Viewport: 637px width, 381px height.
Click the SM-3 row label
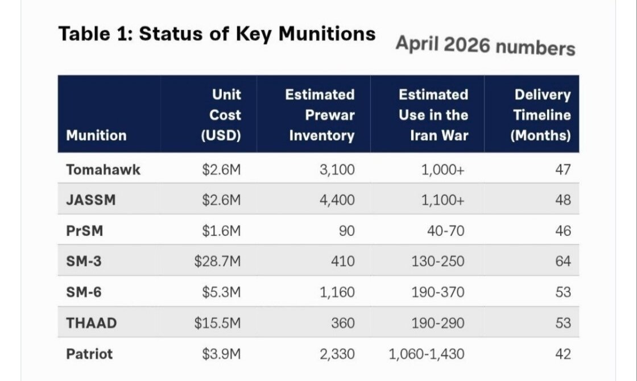84,261
